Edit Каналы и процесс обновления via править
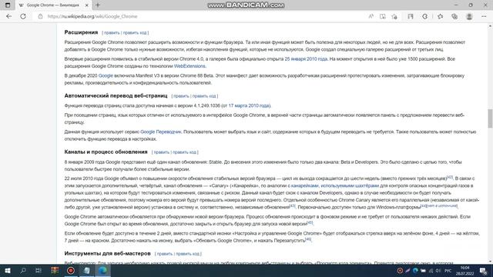 point(161,152)
